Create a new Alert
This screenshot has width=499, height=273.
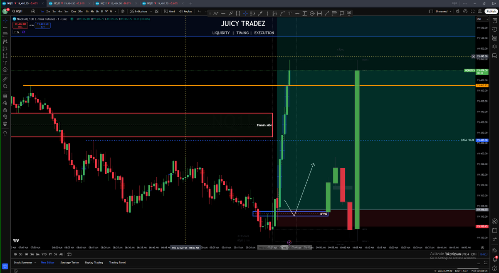[170, 11]
